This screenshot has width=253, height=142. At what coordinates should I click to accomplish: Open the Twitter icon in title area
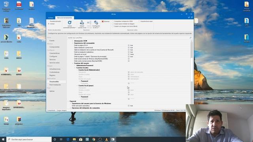point(189,17)
